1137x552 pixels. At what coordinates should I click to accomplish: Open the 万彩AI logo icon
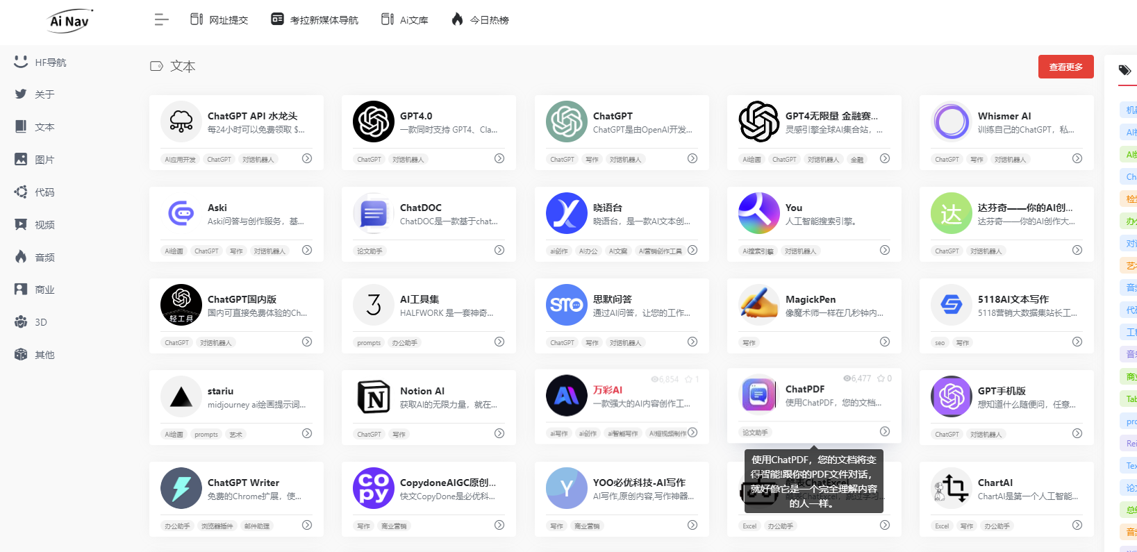point(567,396)
